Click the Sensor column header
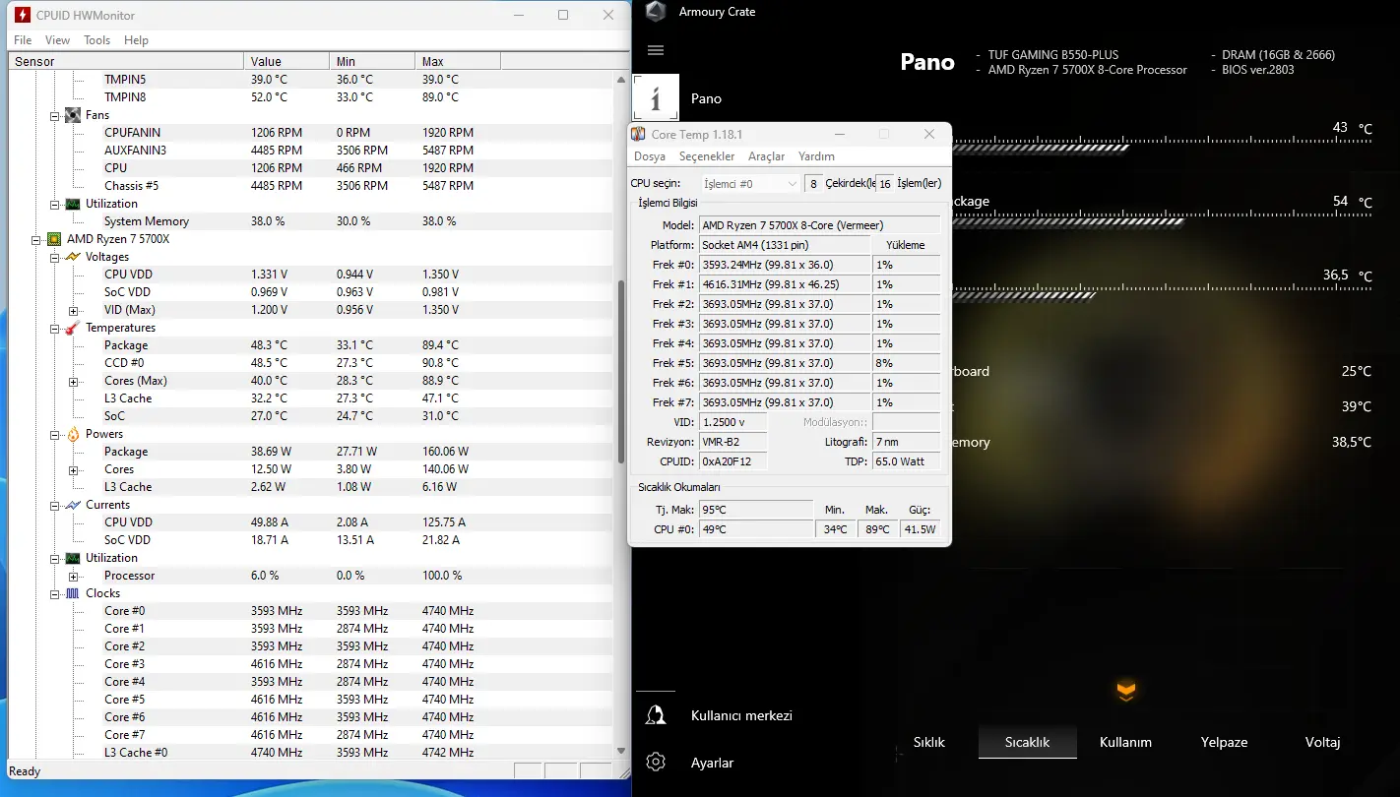 [x=126, y=61]
